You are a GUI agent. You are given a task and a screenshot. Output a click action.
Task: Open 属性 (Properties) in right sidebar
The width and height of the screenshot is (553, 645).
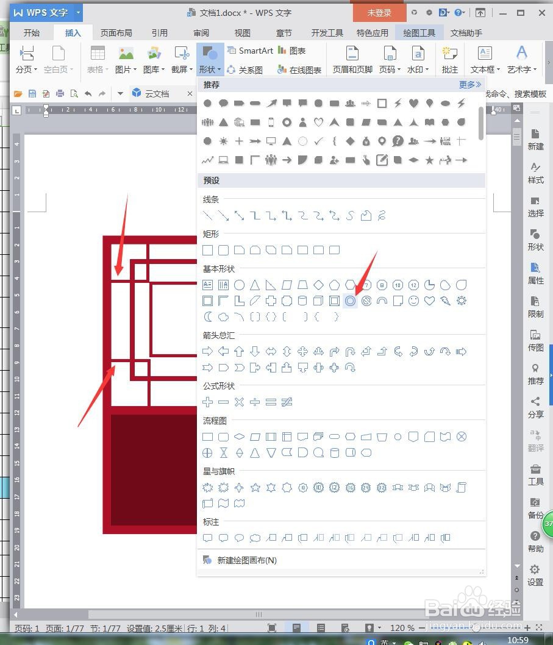(535, 274)
